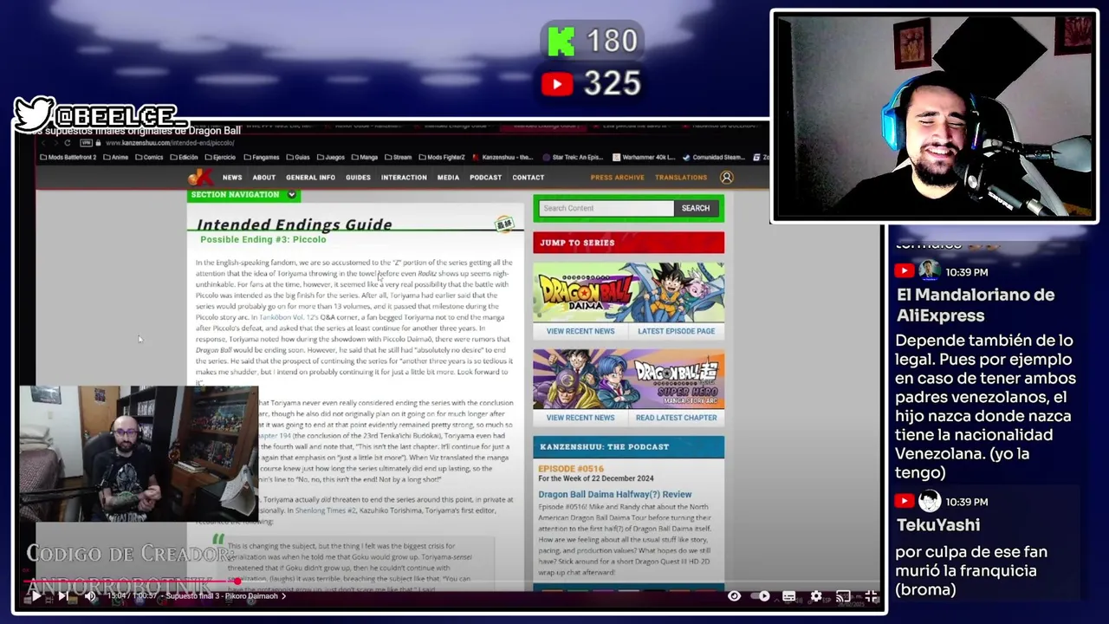Open the Comics bookmark folder

click(x=148, y=158)
